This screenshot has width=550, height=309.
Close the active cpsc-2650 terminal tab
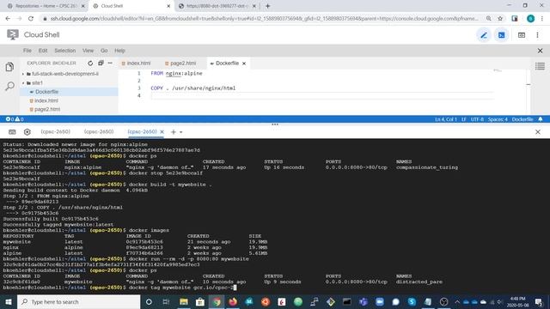pyautogui.click(x=162, y=131)
